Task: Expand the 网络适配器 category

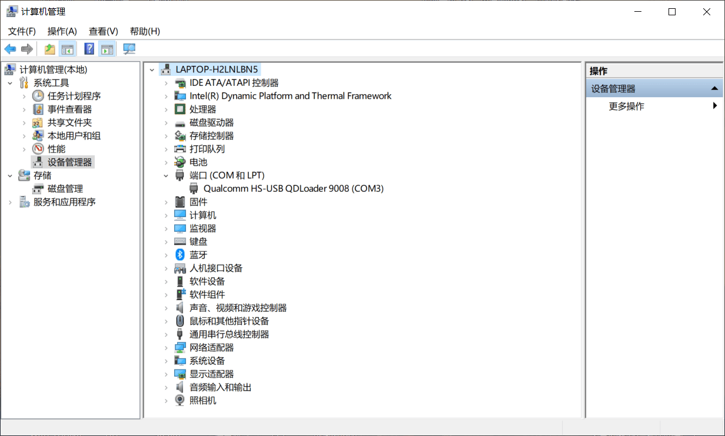Action: click(167, 348)
